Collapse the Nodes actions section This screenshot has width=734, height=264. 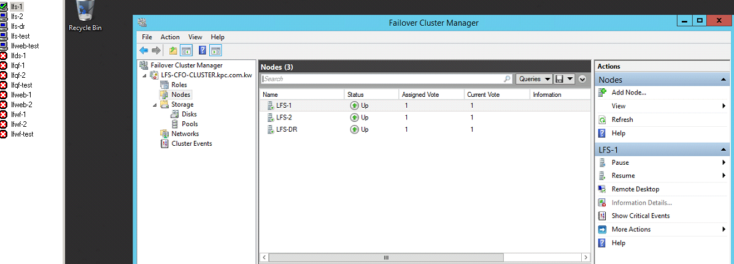(x=724, y=80)
